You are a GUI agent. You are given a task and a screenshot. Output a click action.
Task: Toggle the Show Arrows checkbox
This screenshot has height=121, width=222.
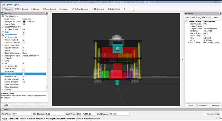tap(23, 74)
